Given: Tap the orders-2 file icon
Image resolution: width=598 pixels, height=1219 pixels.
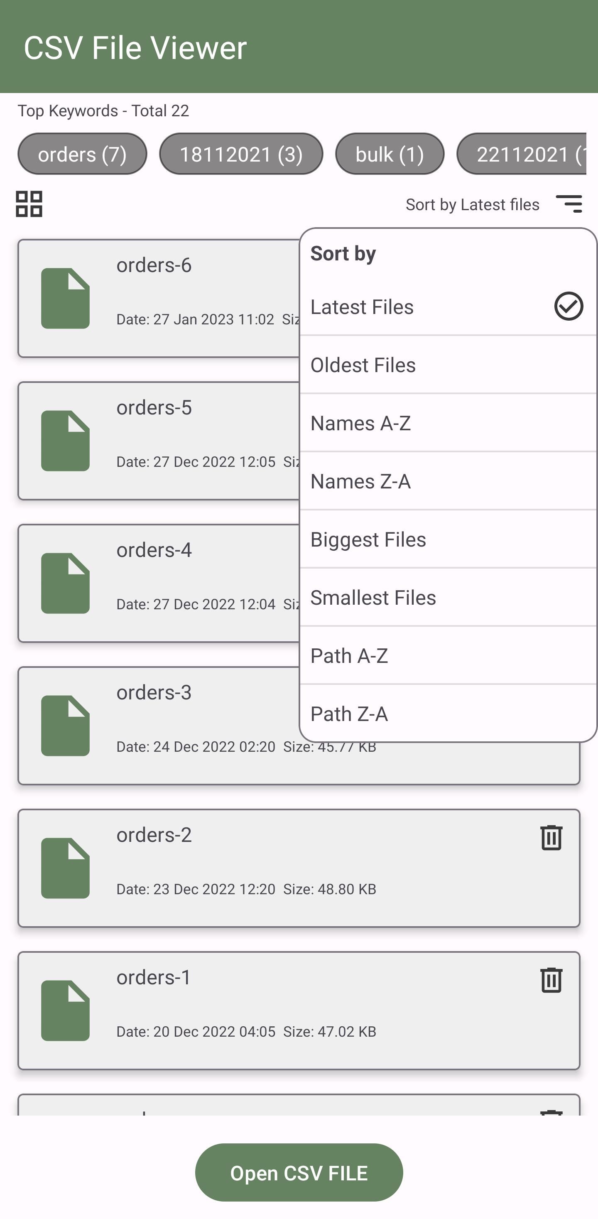Looking at the screenshot, I should click(x=65, y=868).
